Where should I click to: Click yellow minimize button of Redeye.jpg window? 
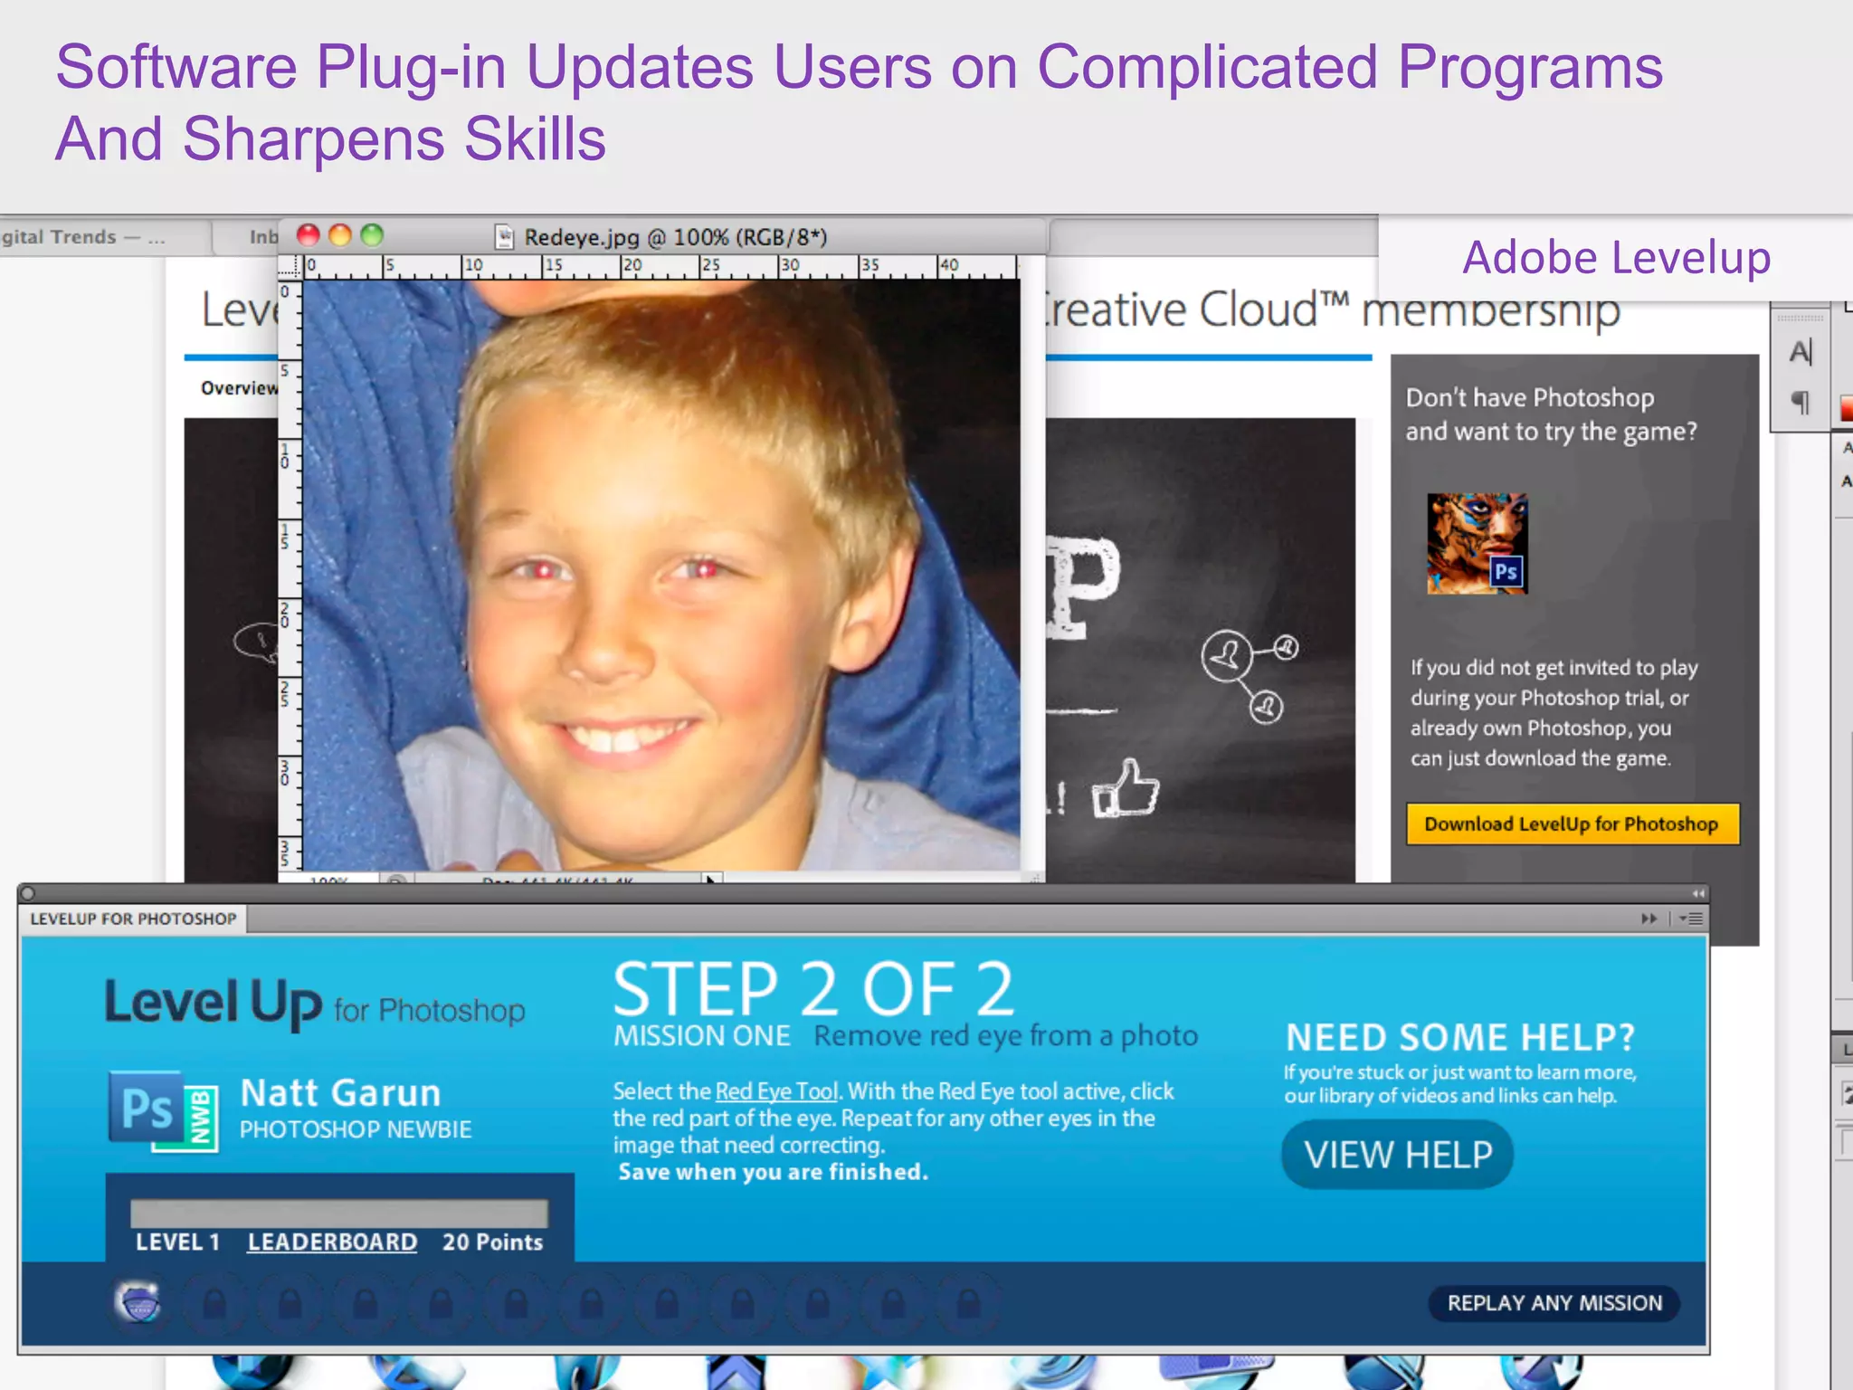pos(340,235)
